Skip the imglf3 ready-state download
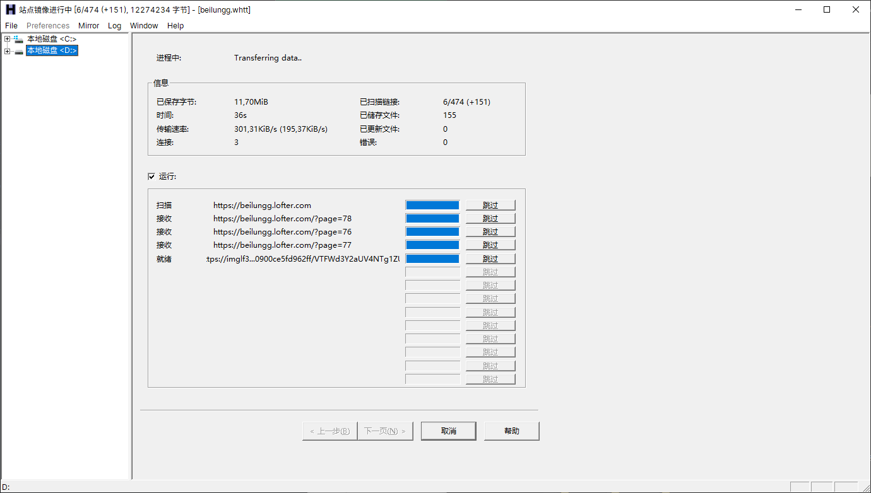 tap(490, 258)
